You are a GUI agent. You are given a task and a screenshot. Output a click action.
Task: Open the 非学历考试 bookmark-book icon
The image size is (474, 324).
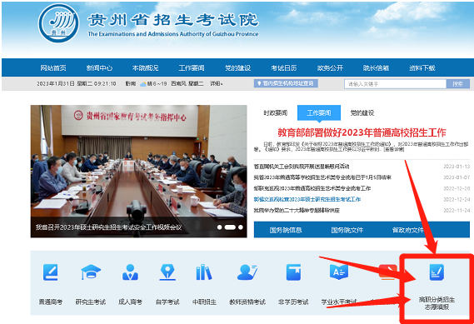[293, 272]
